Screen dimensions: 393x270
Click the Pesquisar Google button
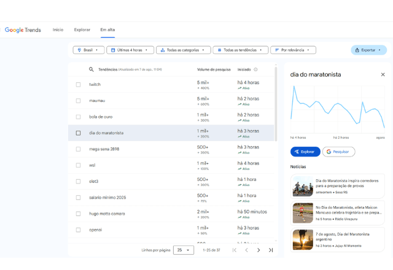(x=338, y=152)
